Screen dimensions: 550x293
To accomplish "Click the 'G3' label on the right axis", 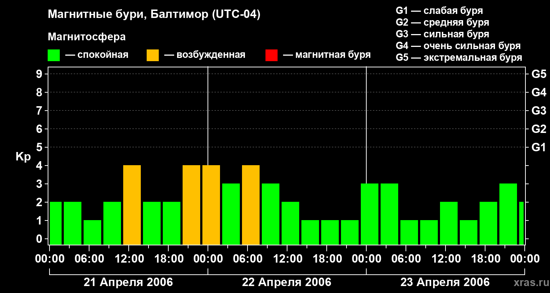I will 539,111.
